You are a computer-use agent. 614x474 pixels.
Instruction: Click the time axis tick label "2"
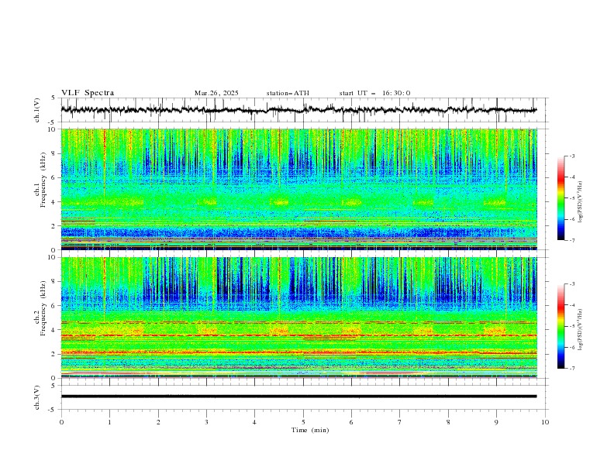point(158,422)
